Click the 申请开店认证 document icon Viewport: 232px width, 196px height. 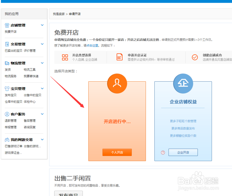pos(119,57)
